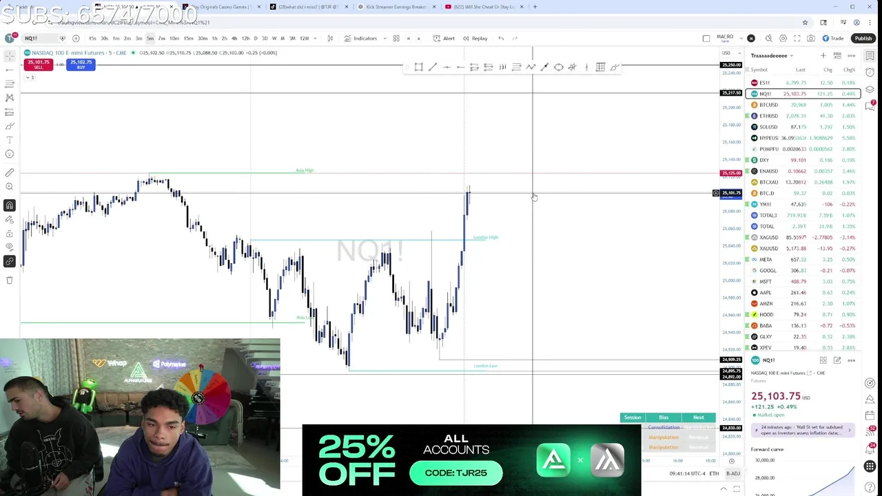Select the 1m timeframe
The height and width of the screenshot is (496, 882).
coord(116,38)
